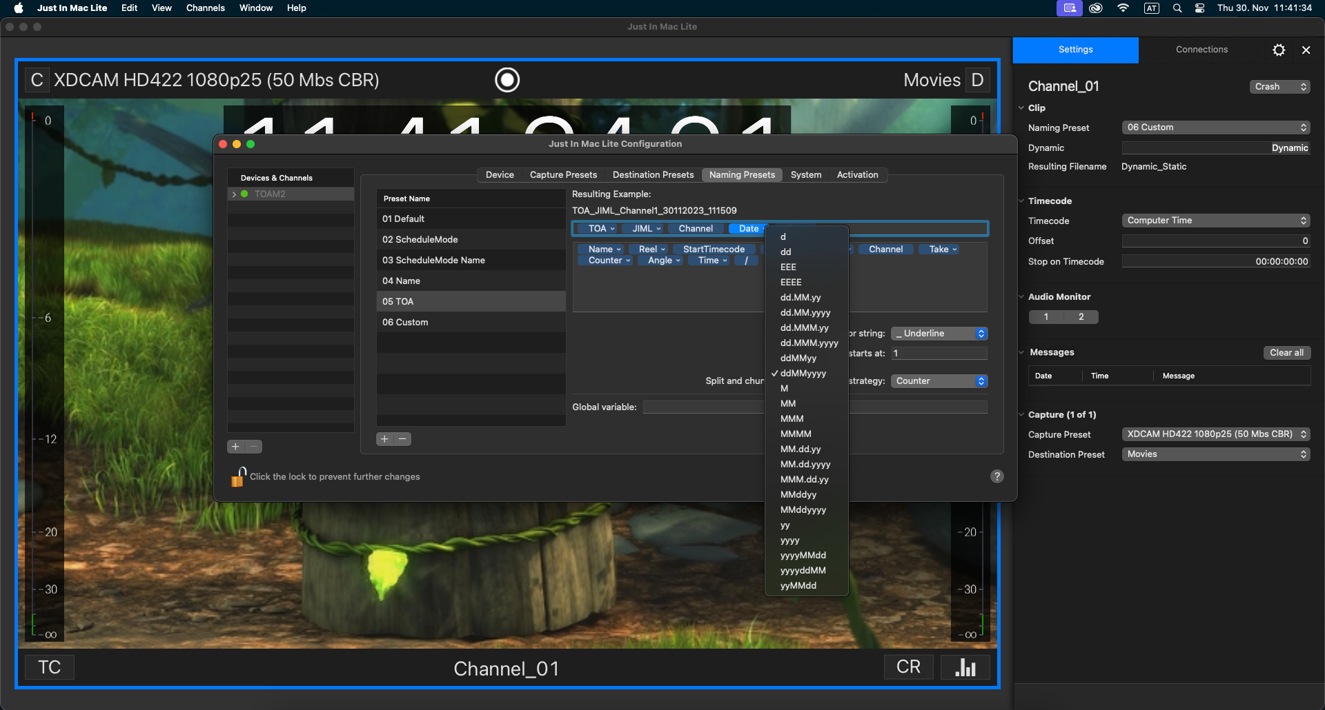Click the record button in the channel header

[507, 80]
